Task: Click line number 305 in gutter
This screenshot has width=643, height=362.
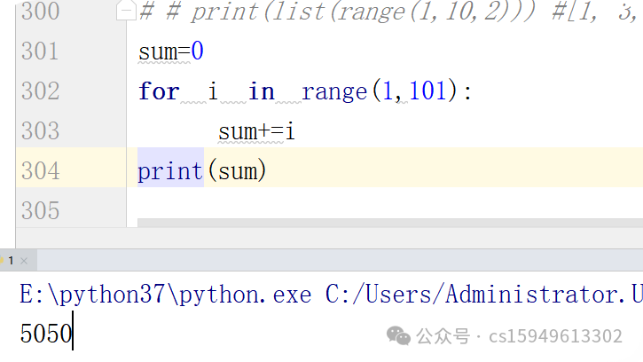Action: pyautogui.click(x=40, y=210)
